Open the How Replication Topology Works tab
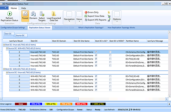This screenshot has width=171, height=112. (x=121, y=28)
